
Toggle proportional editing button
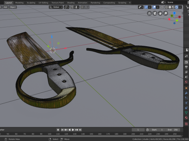[x=82, y=7]
